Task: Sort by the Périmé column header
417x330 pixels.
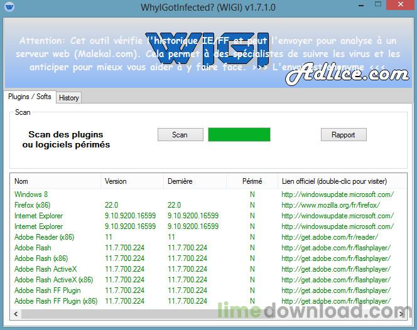Action: (x=252, y=181)
